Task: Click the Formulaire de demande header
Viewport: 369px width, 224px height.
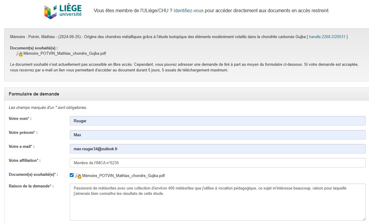Action: 34,94
